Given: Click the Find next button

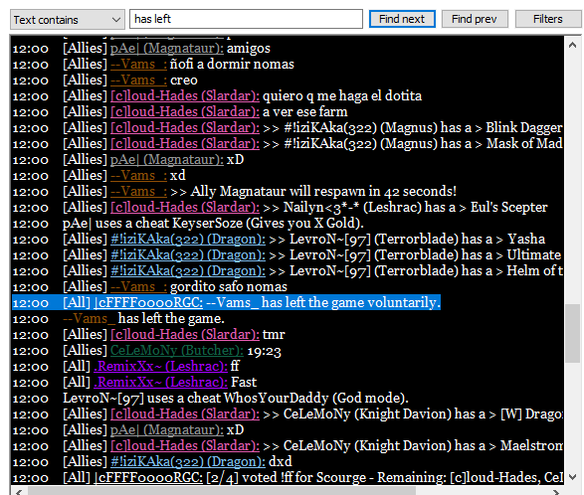Looking at the screenshot, I should pos(402,19).
